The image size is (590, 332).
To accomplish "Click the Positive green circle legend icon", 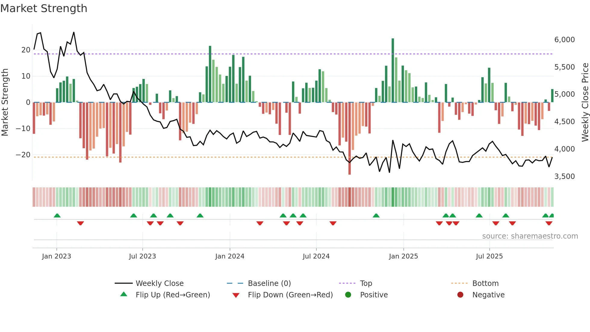I will pos(348,295).
